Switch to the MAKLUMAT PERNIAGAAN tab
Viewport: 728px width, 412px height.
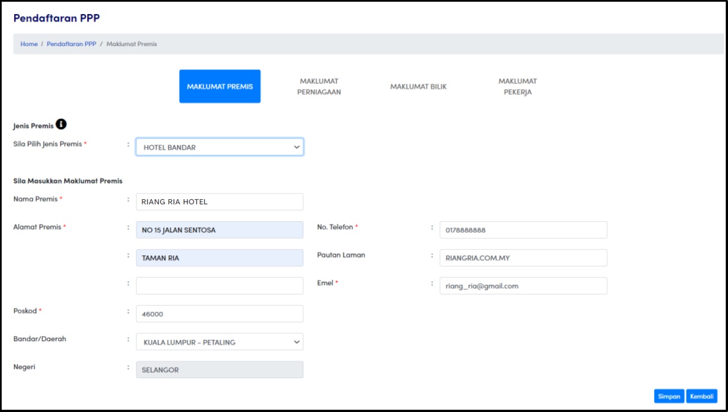[x=319, y=87]
